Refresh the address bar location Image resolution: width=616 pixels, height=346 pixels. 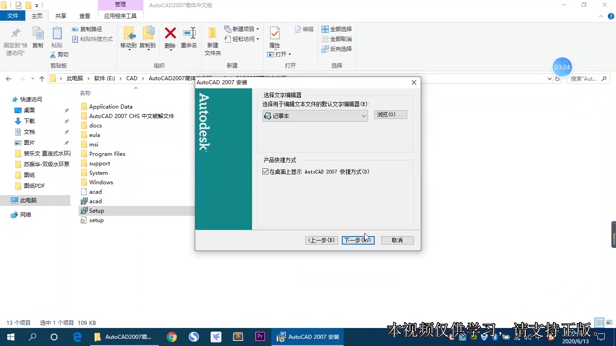(x=557, y=78)
